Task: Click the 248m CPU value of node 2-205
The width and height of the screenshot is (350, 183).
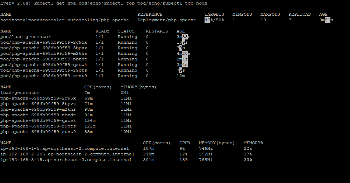Action: click(x=149, y=154)
